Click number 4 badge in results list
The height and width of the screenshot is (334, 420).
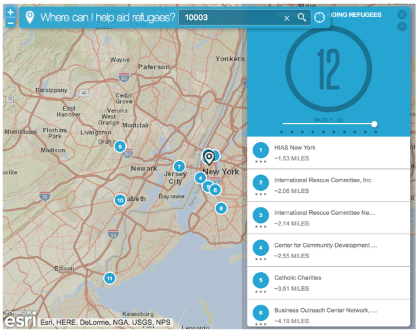pyautogui.click(x=261, y=248)
